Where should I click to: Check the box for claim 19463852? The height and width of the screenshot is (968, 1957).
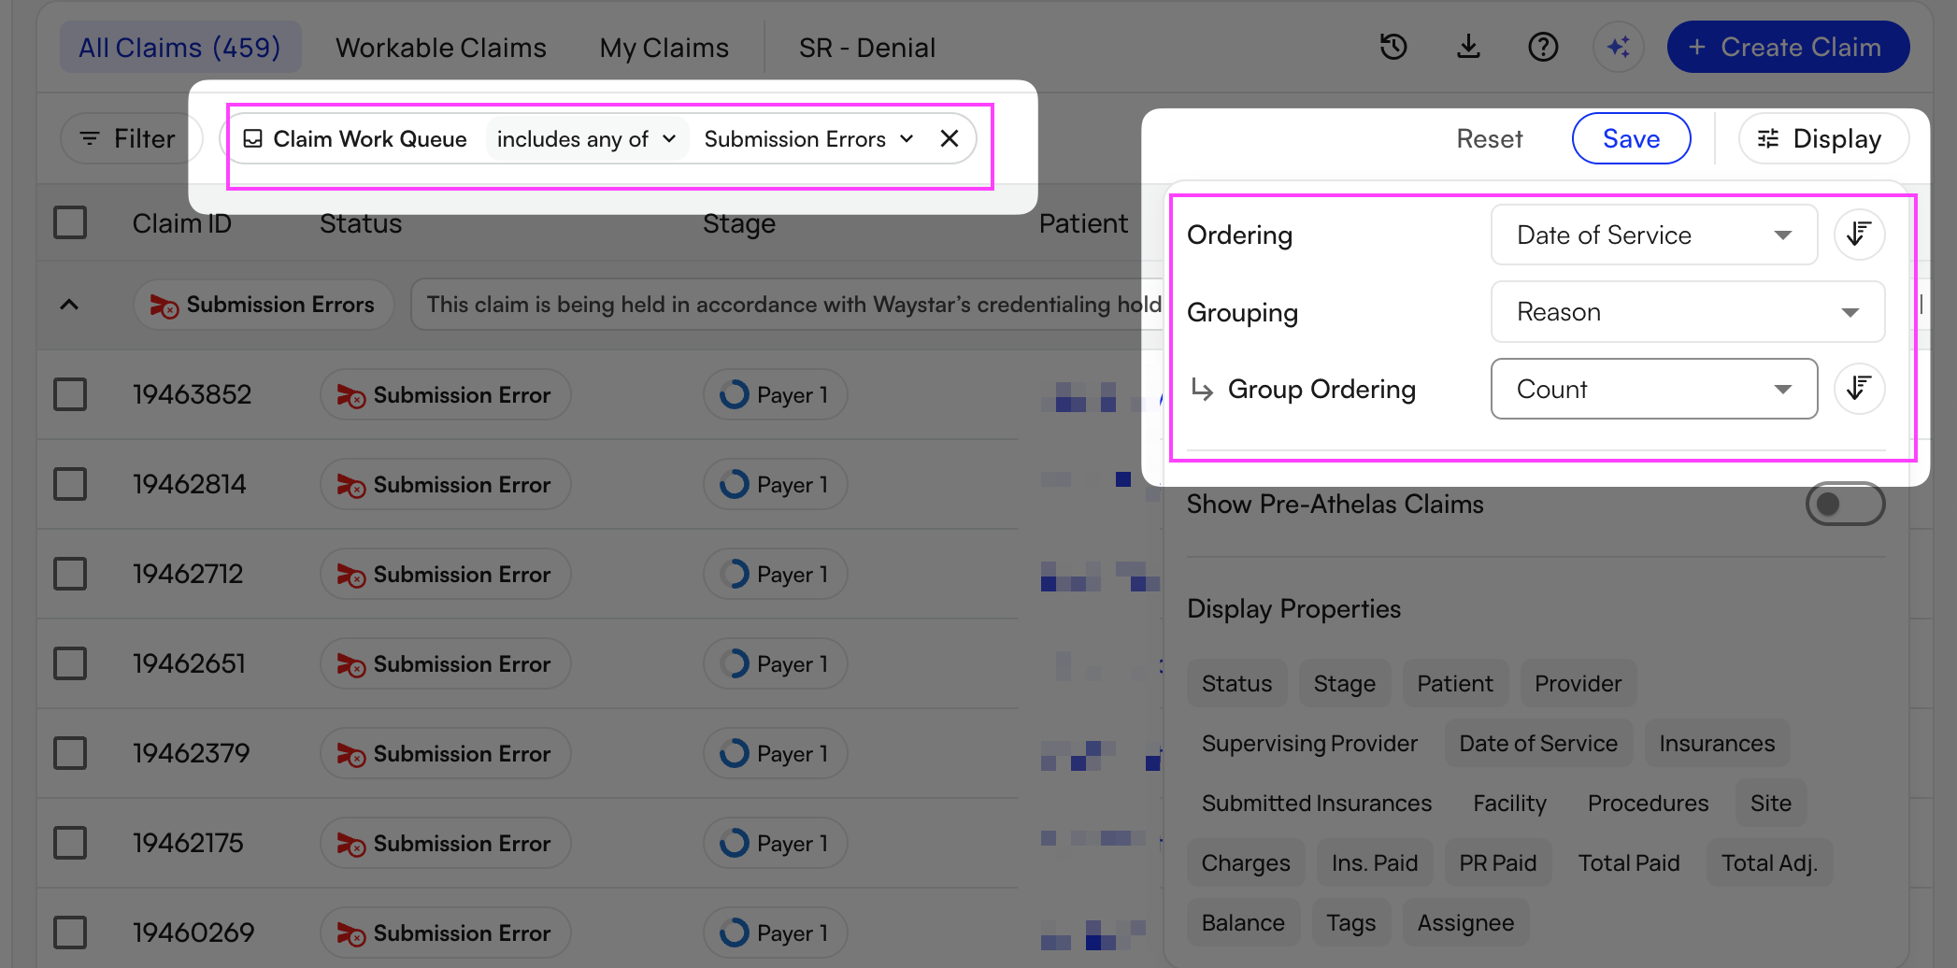(70, 394)
